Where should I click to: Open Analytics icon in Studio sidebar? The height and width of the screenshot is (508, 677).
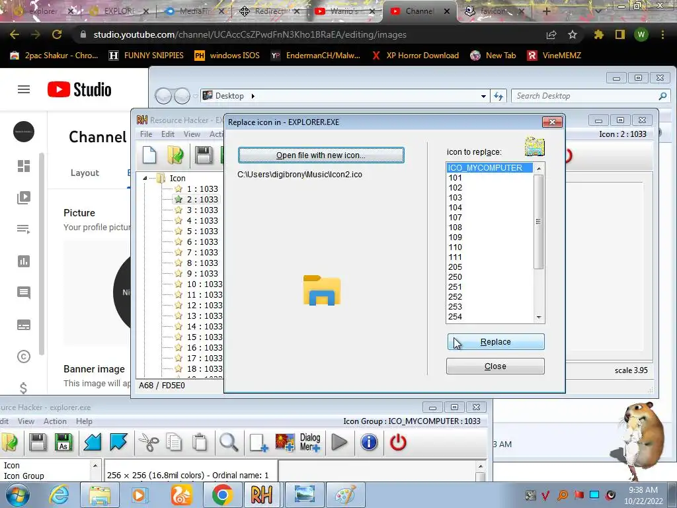click(24, 261)
